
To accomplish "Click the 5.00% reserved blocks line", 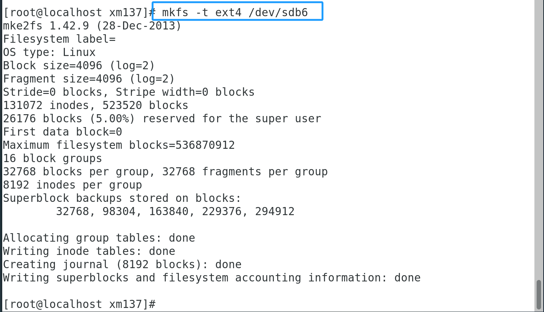I will [x=162, y=119].
